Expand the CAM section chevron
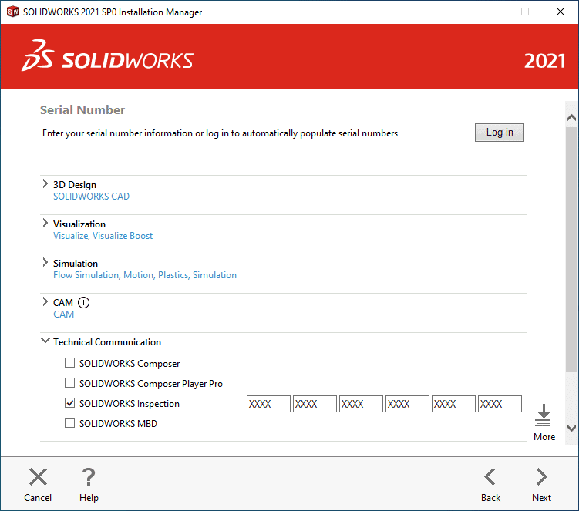The height and width of the screenshot is (511, 579). (45, 301)
